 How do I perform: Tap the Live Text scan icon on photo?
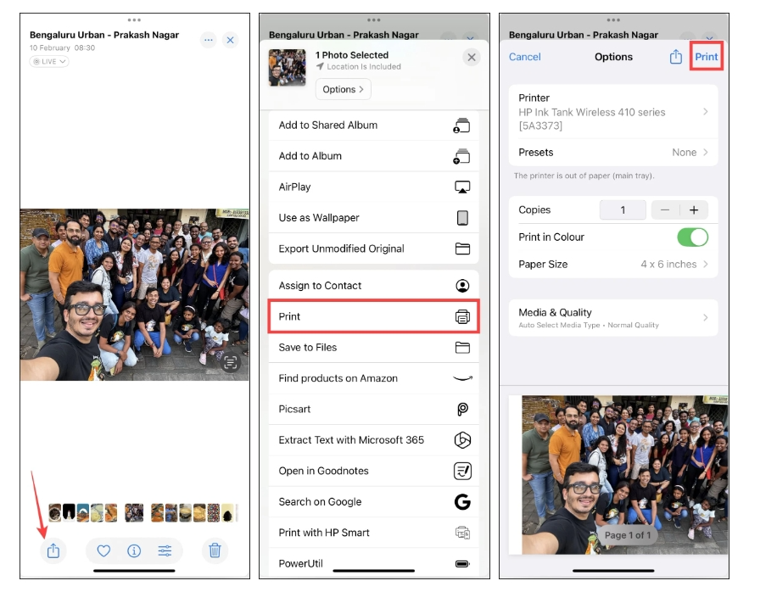click(231, 363)
